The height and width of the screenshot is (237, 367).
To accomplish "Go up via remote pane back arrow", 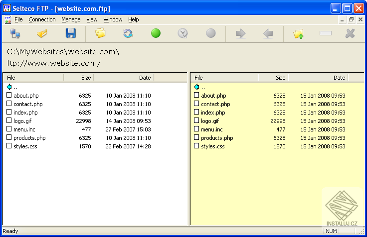I will pos(196,87).
